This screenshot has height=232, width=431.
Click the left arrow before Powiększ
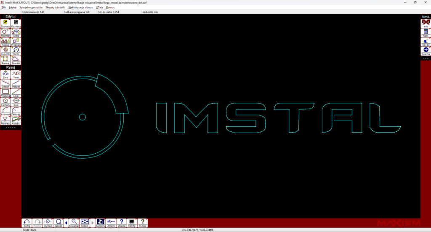(66, 223)
